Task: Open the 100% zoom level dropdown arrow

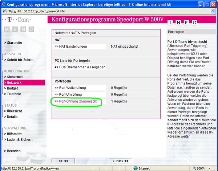Action: (x=209, y=168)
